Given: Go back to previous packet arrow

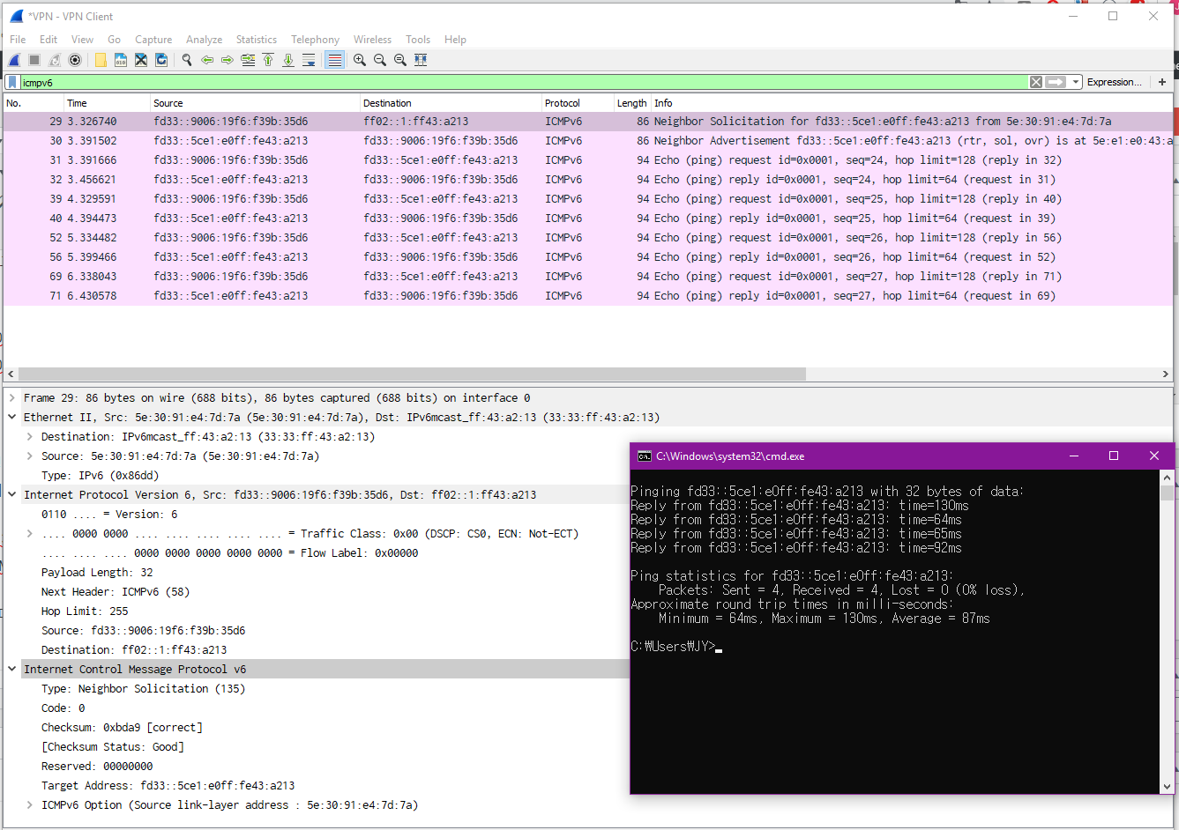Looking at the screenshot, I should (207, 60).
